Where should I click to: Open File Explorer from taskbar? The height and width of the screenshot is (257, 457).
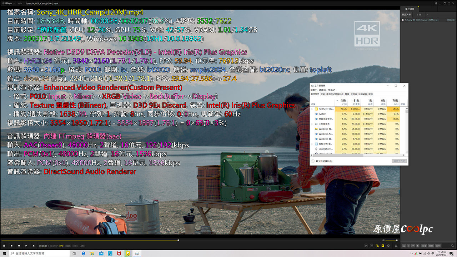92,253
